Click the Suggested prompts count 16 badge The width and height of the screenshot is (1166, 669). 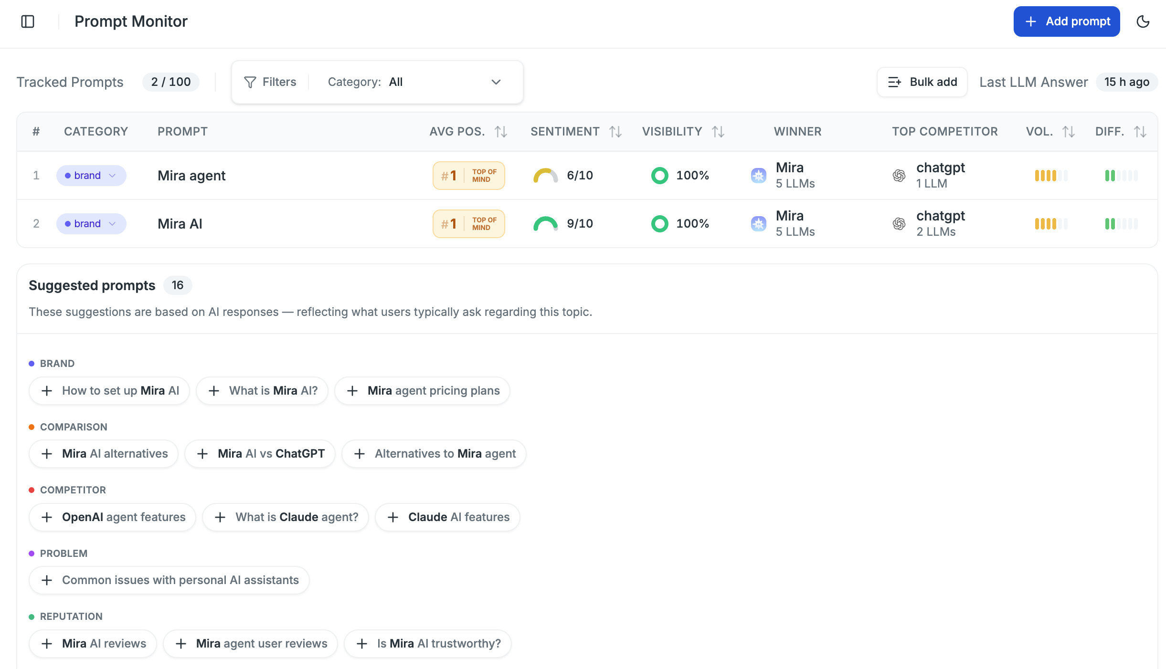coord(178,285)
